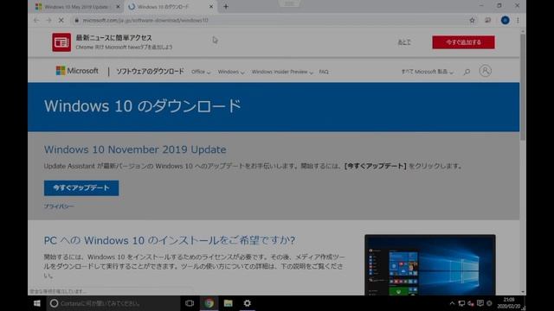Switch to Windows 10 May 2019 Update tab
Viewport: 554px width, 311px height.
pos(76,7)
